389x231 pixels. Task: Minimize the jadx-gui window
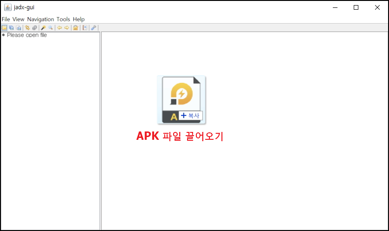[x=335, y=7]
